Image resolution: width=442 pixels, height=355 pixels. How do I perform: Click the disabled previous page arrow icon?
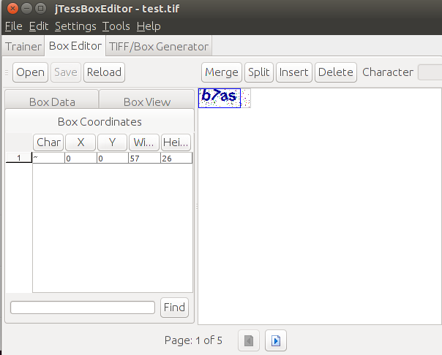(x=249, y=340)
